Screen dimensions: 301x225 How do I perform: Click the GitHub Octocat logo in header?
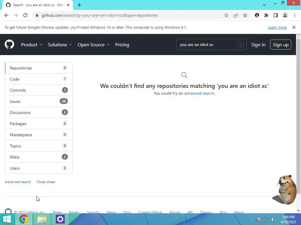pos(9,45)
